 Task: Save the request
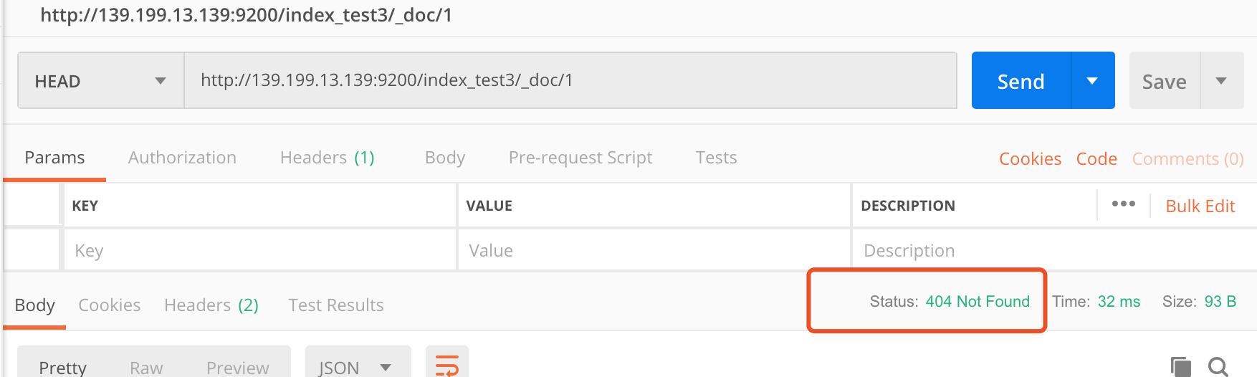tap(1165, 82)
